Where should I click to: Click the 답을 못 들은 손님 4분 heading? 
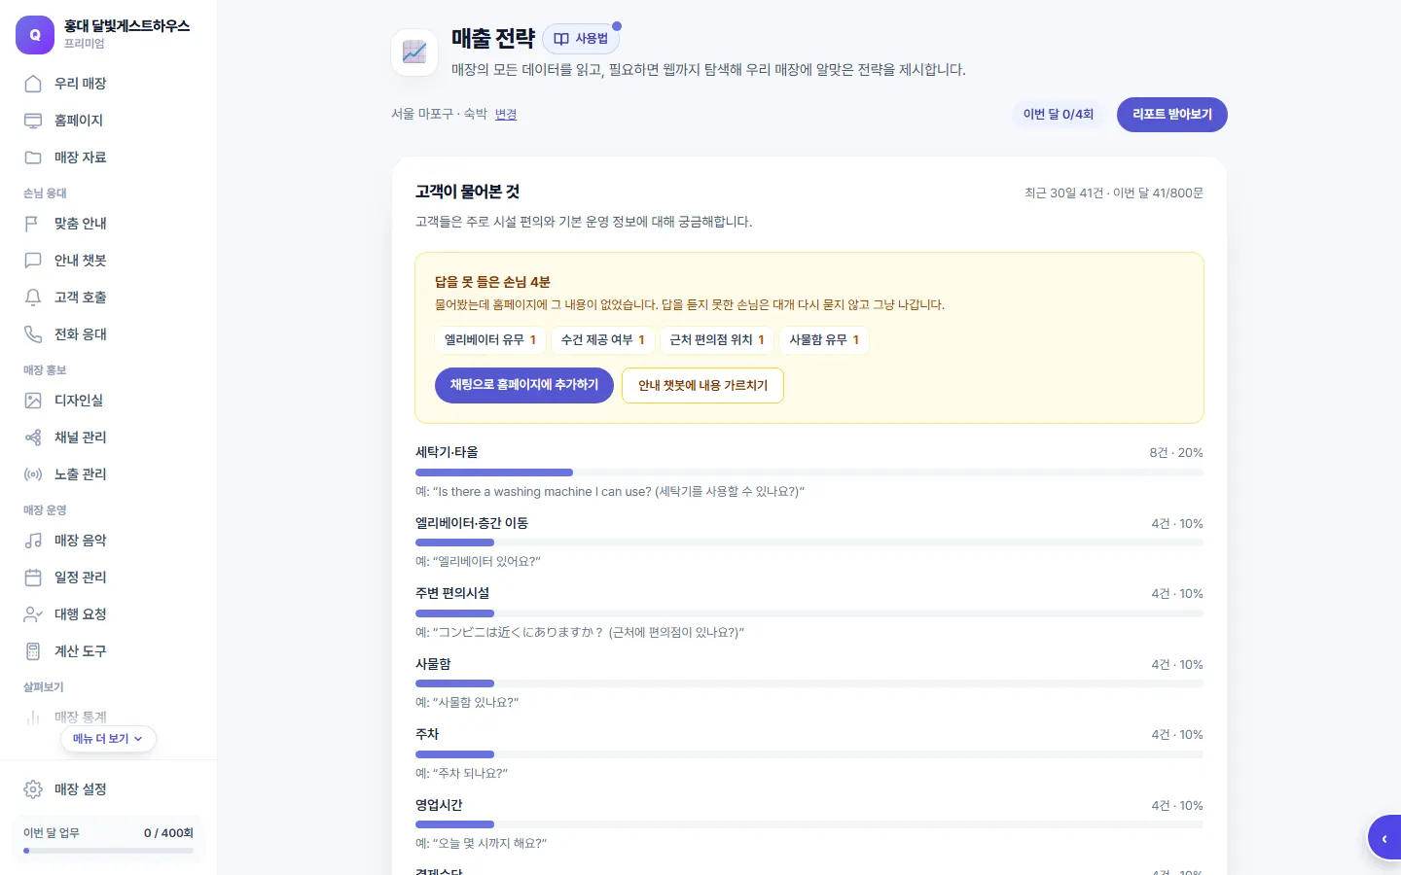[x=492, y=282]
